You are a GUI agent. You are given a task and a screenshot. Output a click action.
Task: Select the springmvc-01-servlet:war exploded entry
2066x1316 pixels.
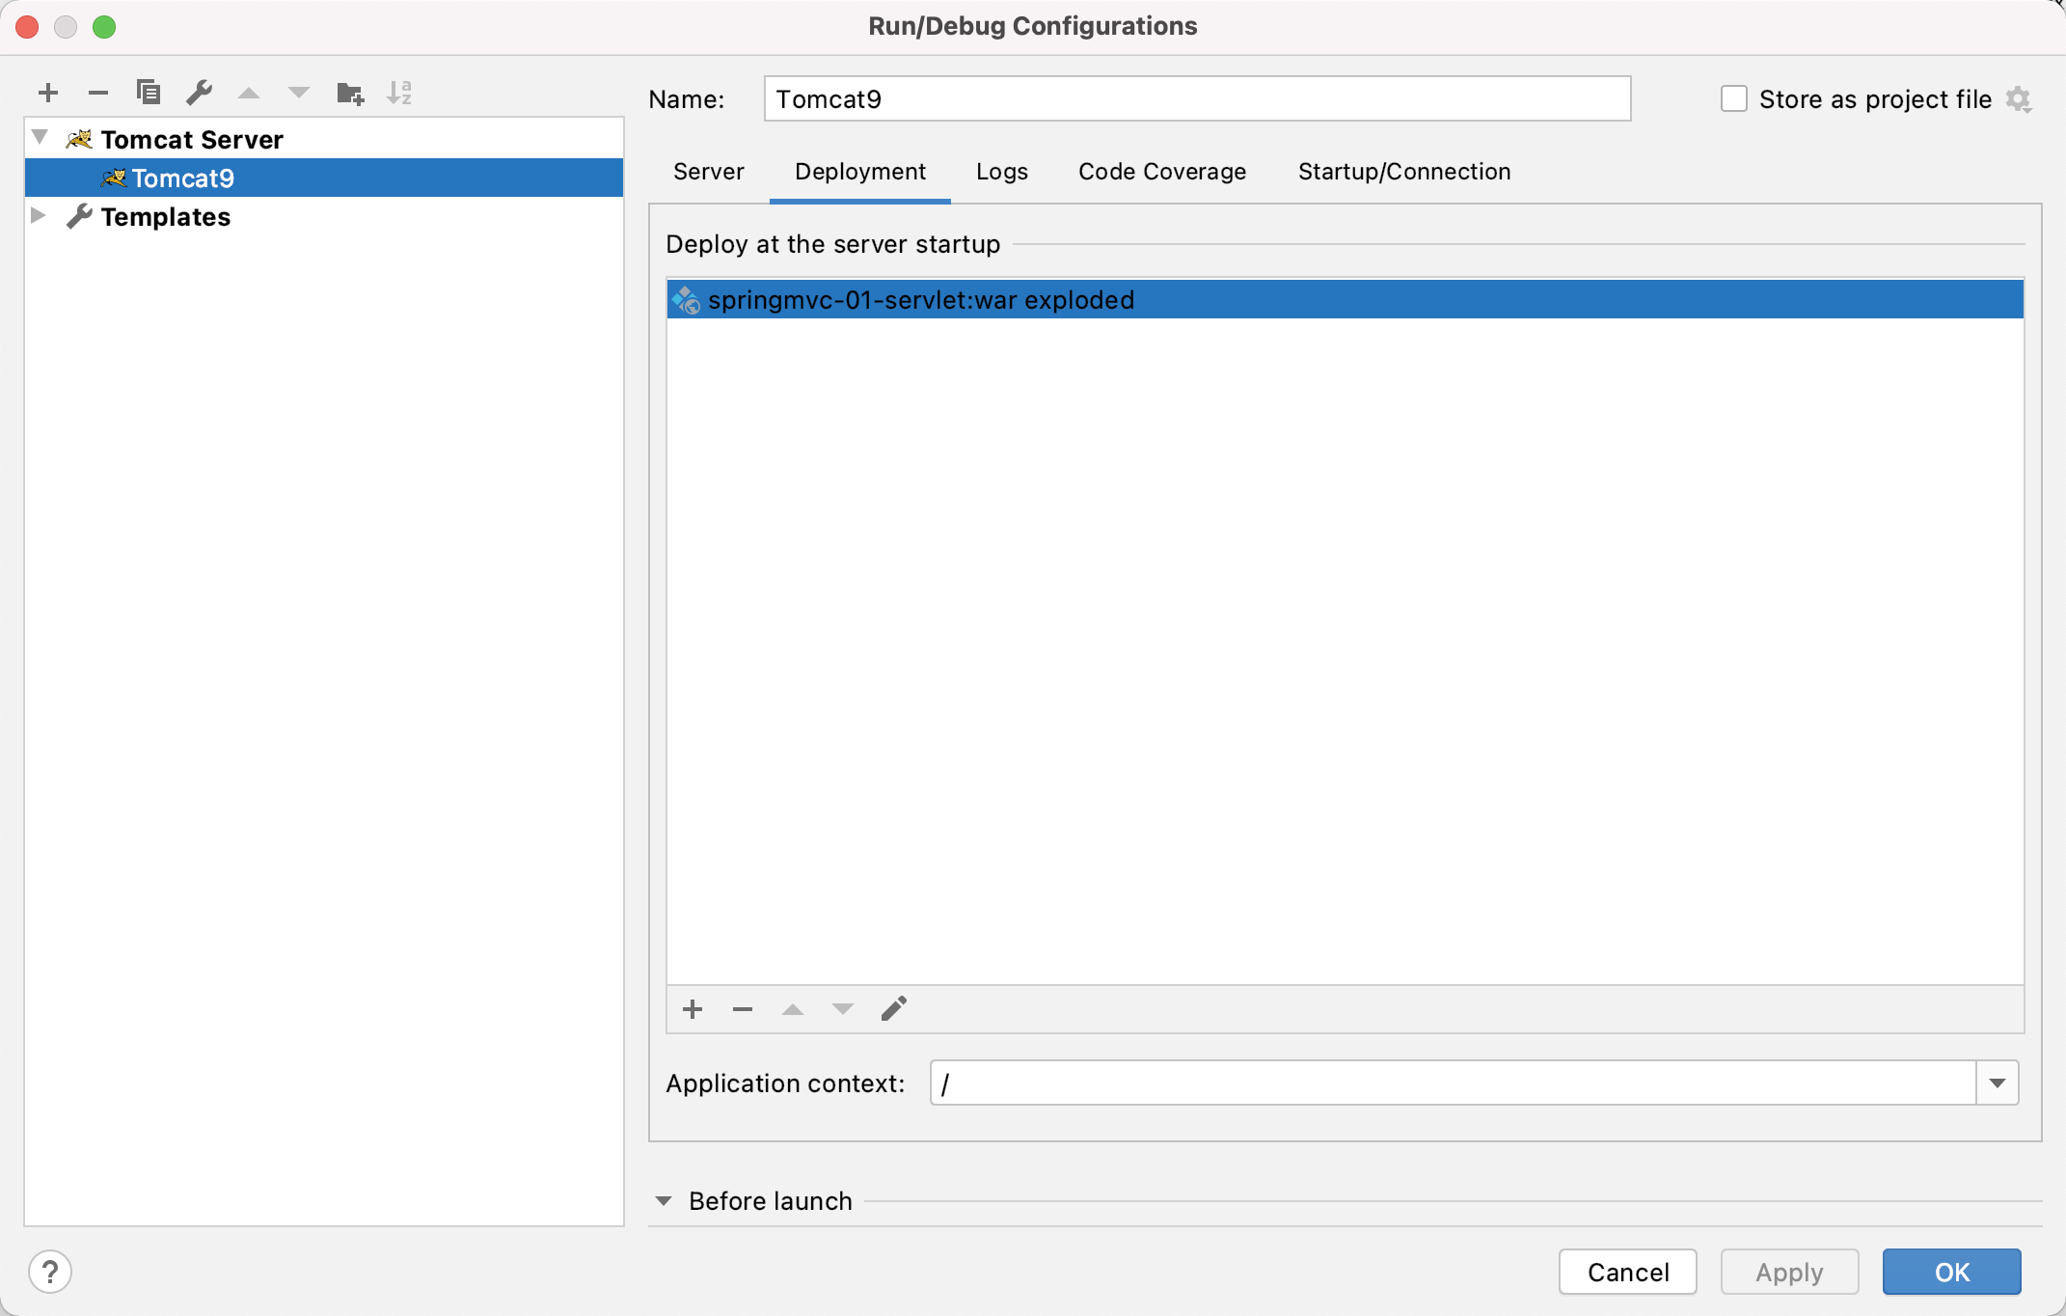[x=1345, y=299]
